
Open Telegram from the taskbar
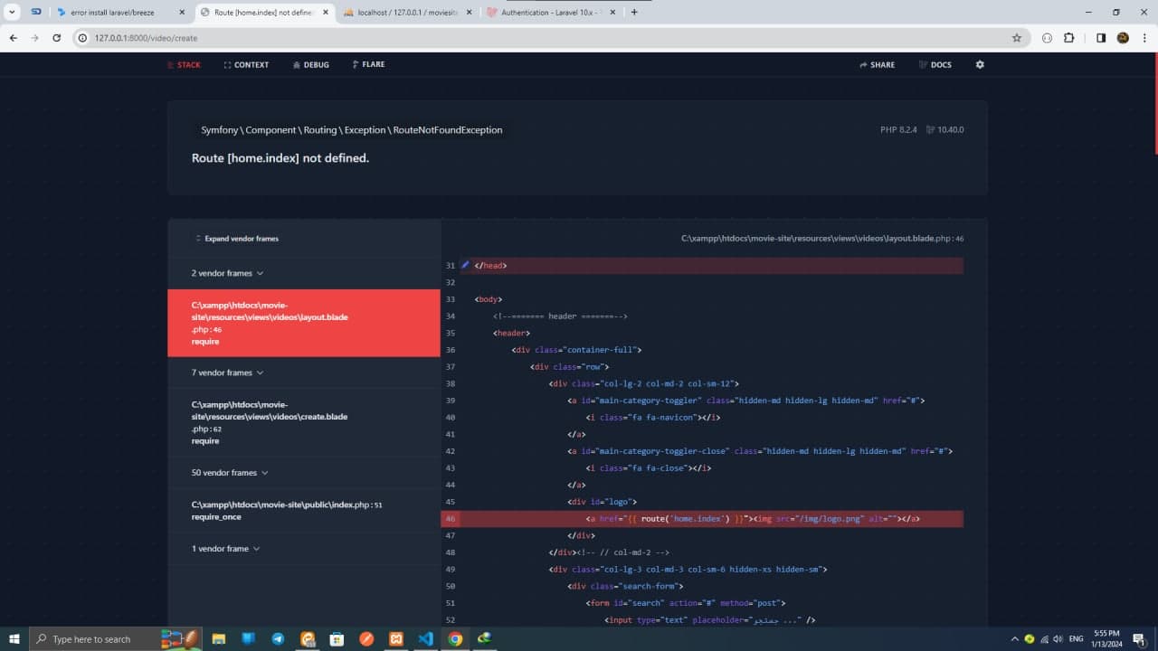tap(278, 639)
